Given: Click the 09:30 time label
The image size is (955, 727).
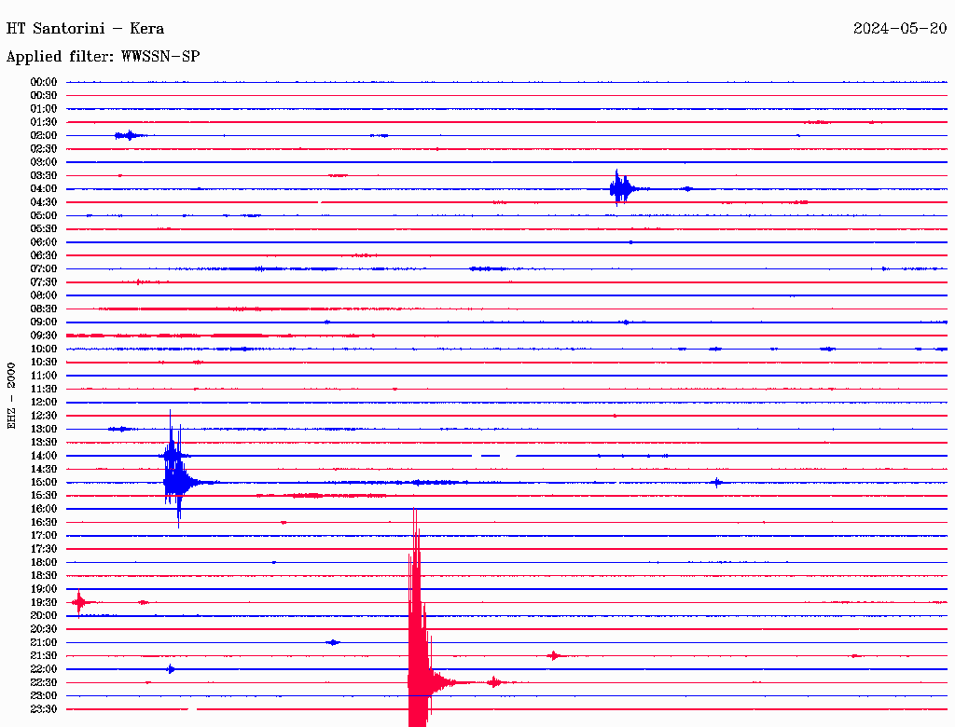Looking at the screenshot, I should [x=44, y=336].
